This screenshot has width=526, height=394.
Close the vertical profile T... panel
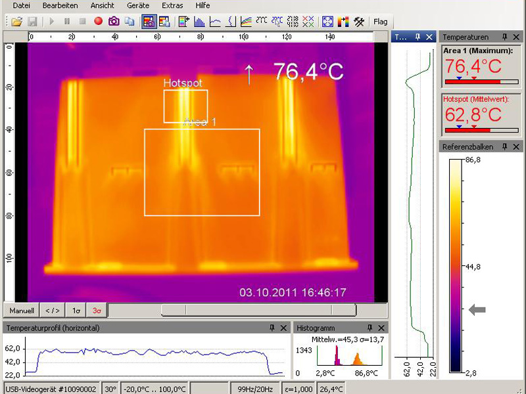tap(429, 37)
